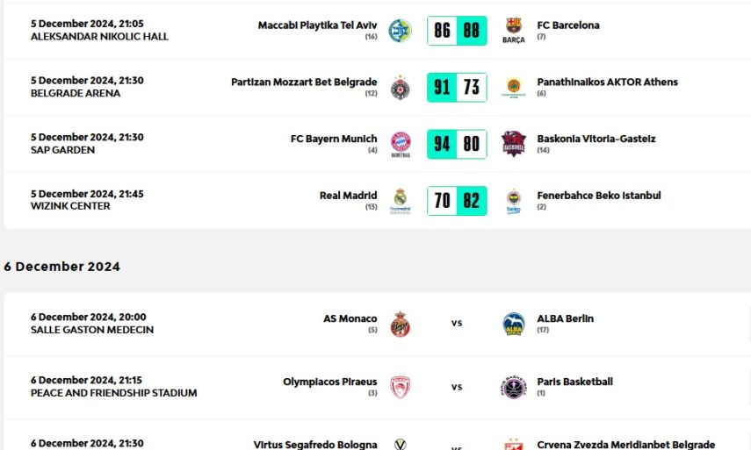This screenshot has width=751, height=450.
Task: Click the Panathinaikos Athens team logo
Action: coord(514,88)
